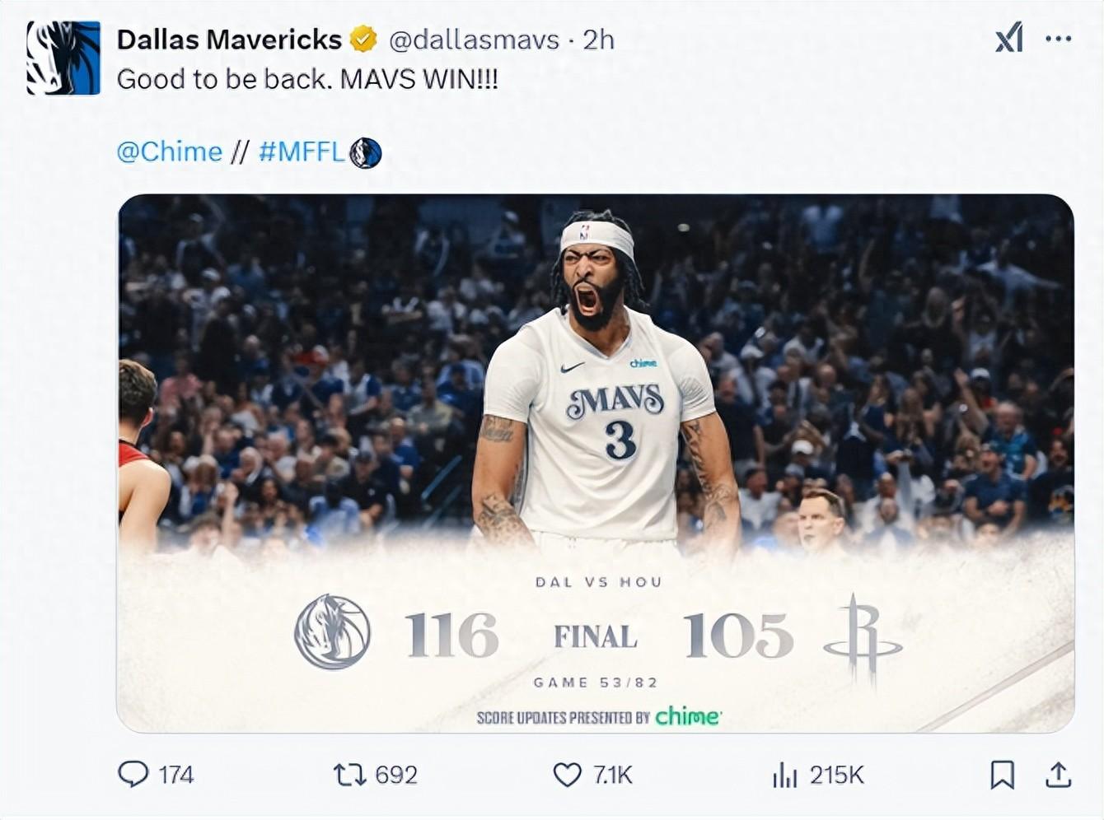The height and width of the screenshot is (820, 1104).
Task: Click the 215K views count
Action: [836, 775]
